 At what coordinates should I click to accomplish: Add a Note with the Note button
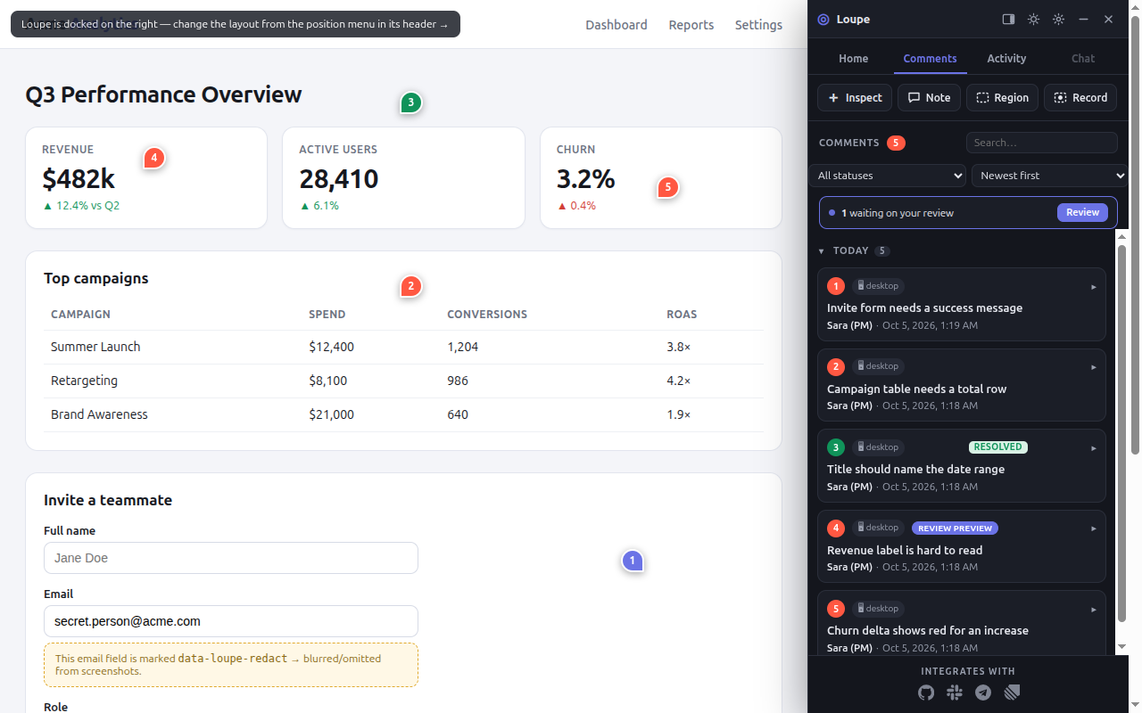click(929, 98)
